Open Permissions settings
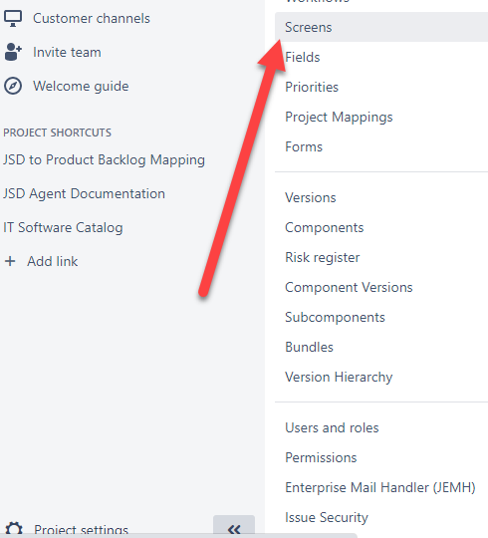Screen dimensions: 488x538 click(x=321, y=457)
